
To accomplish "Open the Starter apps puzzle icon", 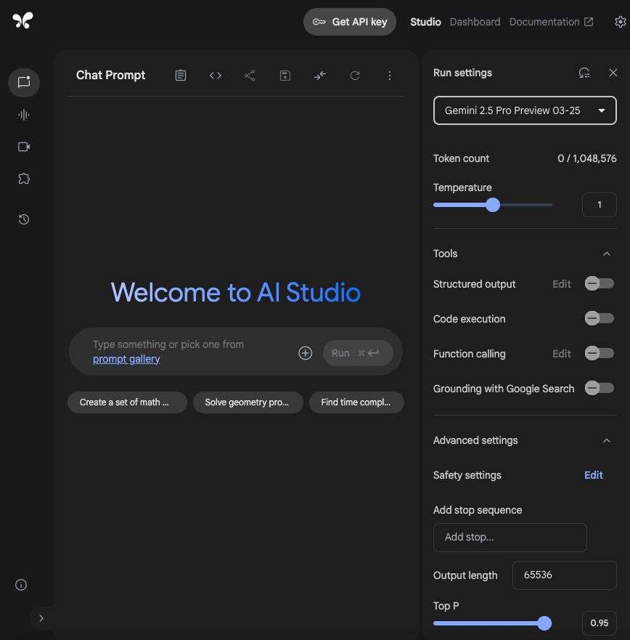I will tap(24, 179).
